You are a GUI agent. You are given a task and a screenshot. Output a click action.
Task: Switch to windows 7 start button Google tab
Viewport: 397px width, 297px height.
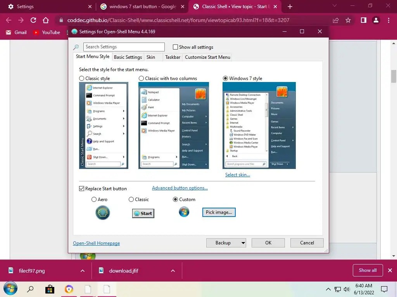point(142,7)
